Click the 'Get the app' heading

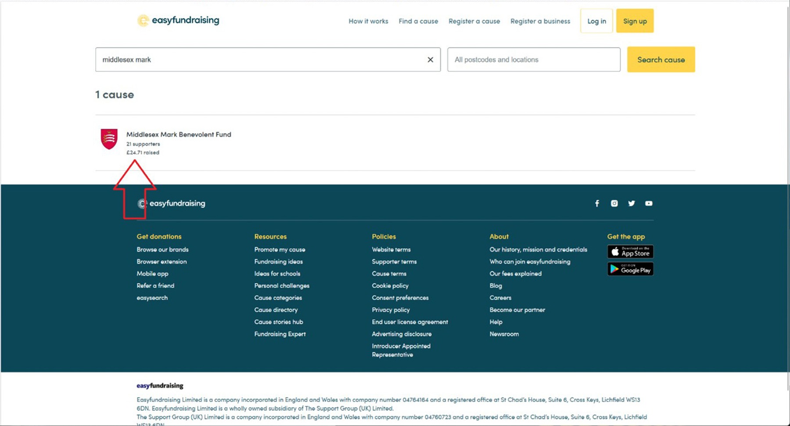[x=626, y=236]
